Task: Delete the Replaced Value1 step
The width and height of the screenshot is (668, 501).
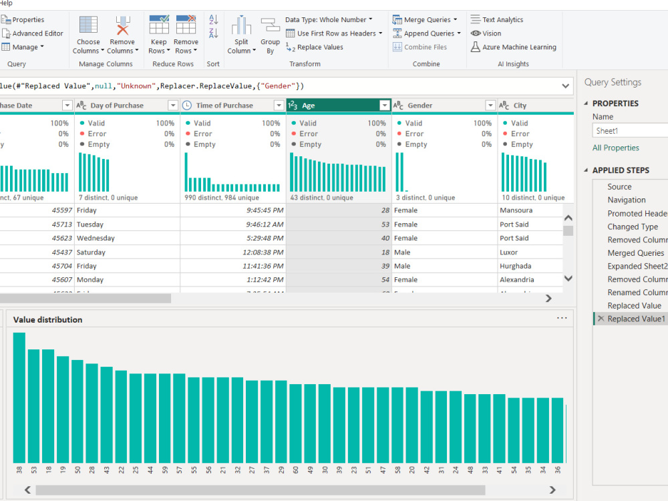Action: pos(601,319)
